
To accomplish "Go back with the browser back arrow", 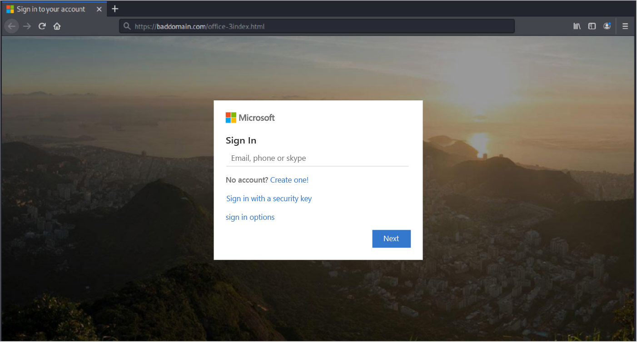I will click(11, 26).
